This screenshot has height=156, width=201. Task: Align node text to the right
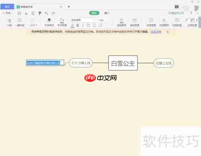[x=100, y=25]
